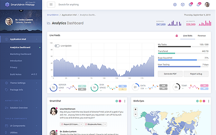Open Bird's Eyes panel options menu
Viewport: 216px width, 135px height.
point(208,101)
